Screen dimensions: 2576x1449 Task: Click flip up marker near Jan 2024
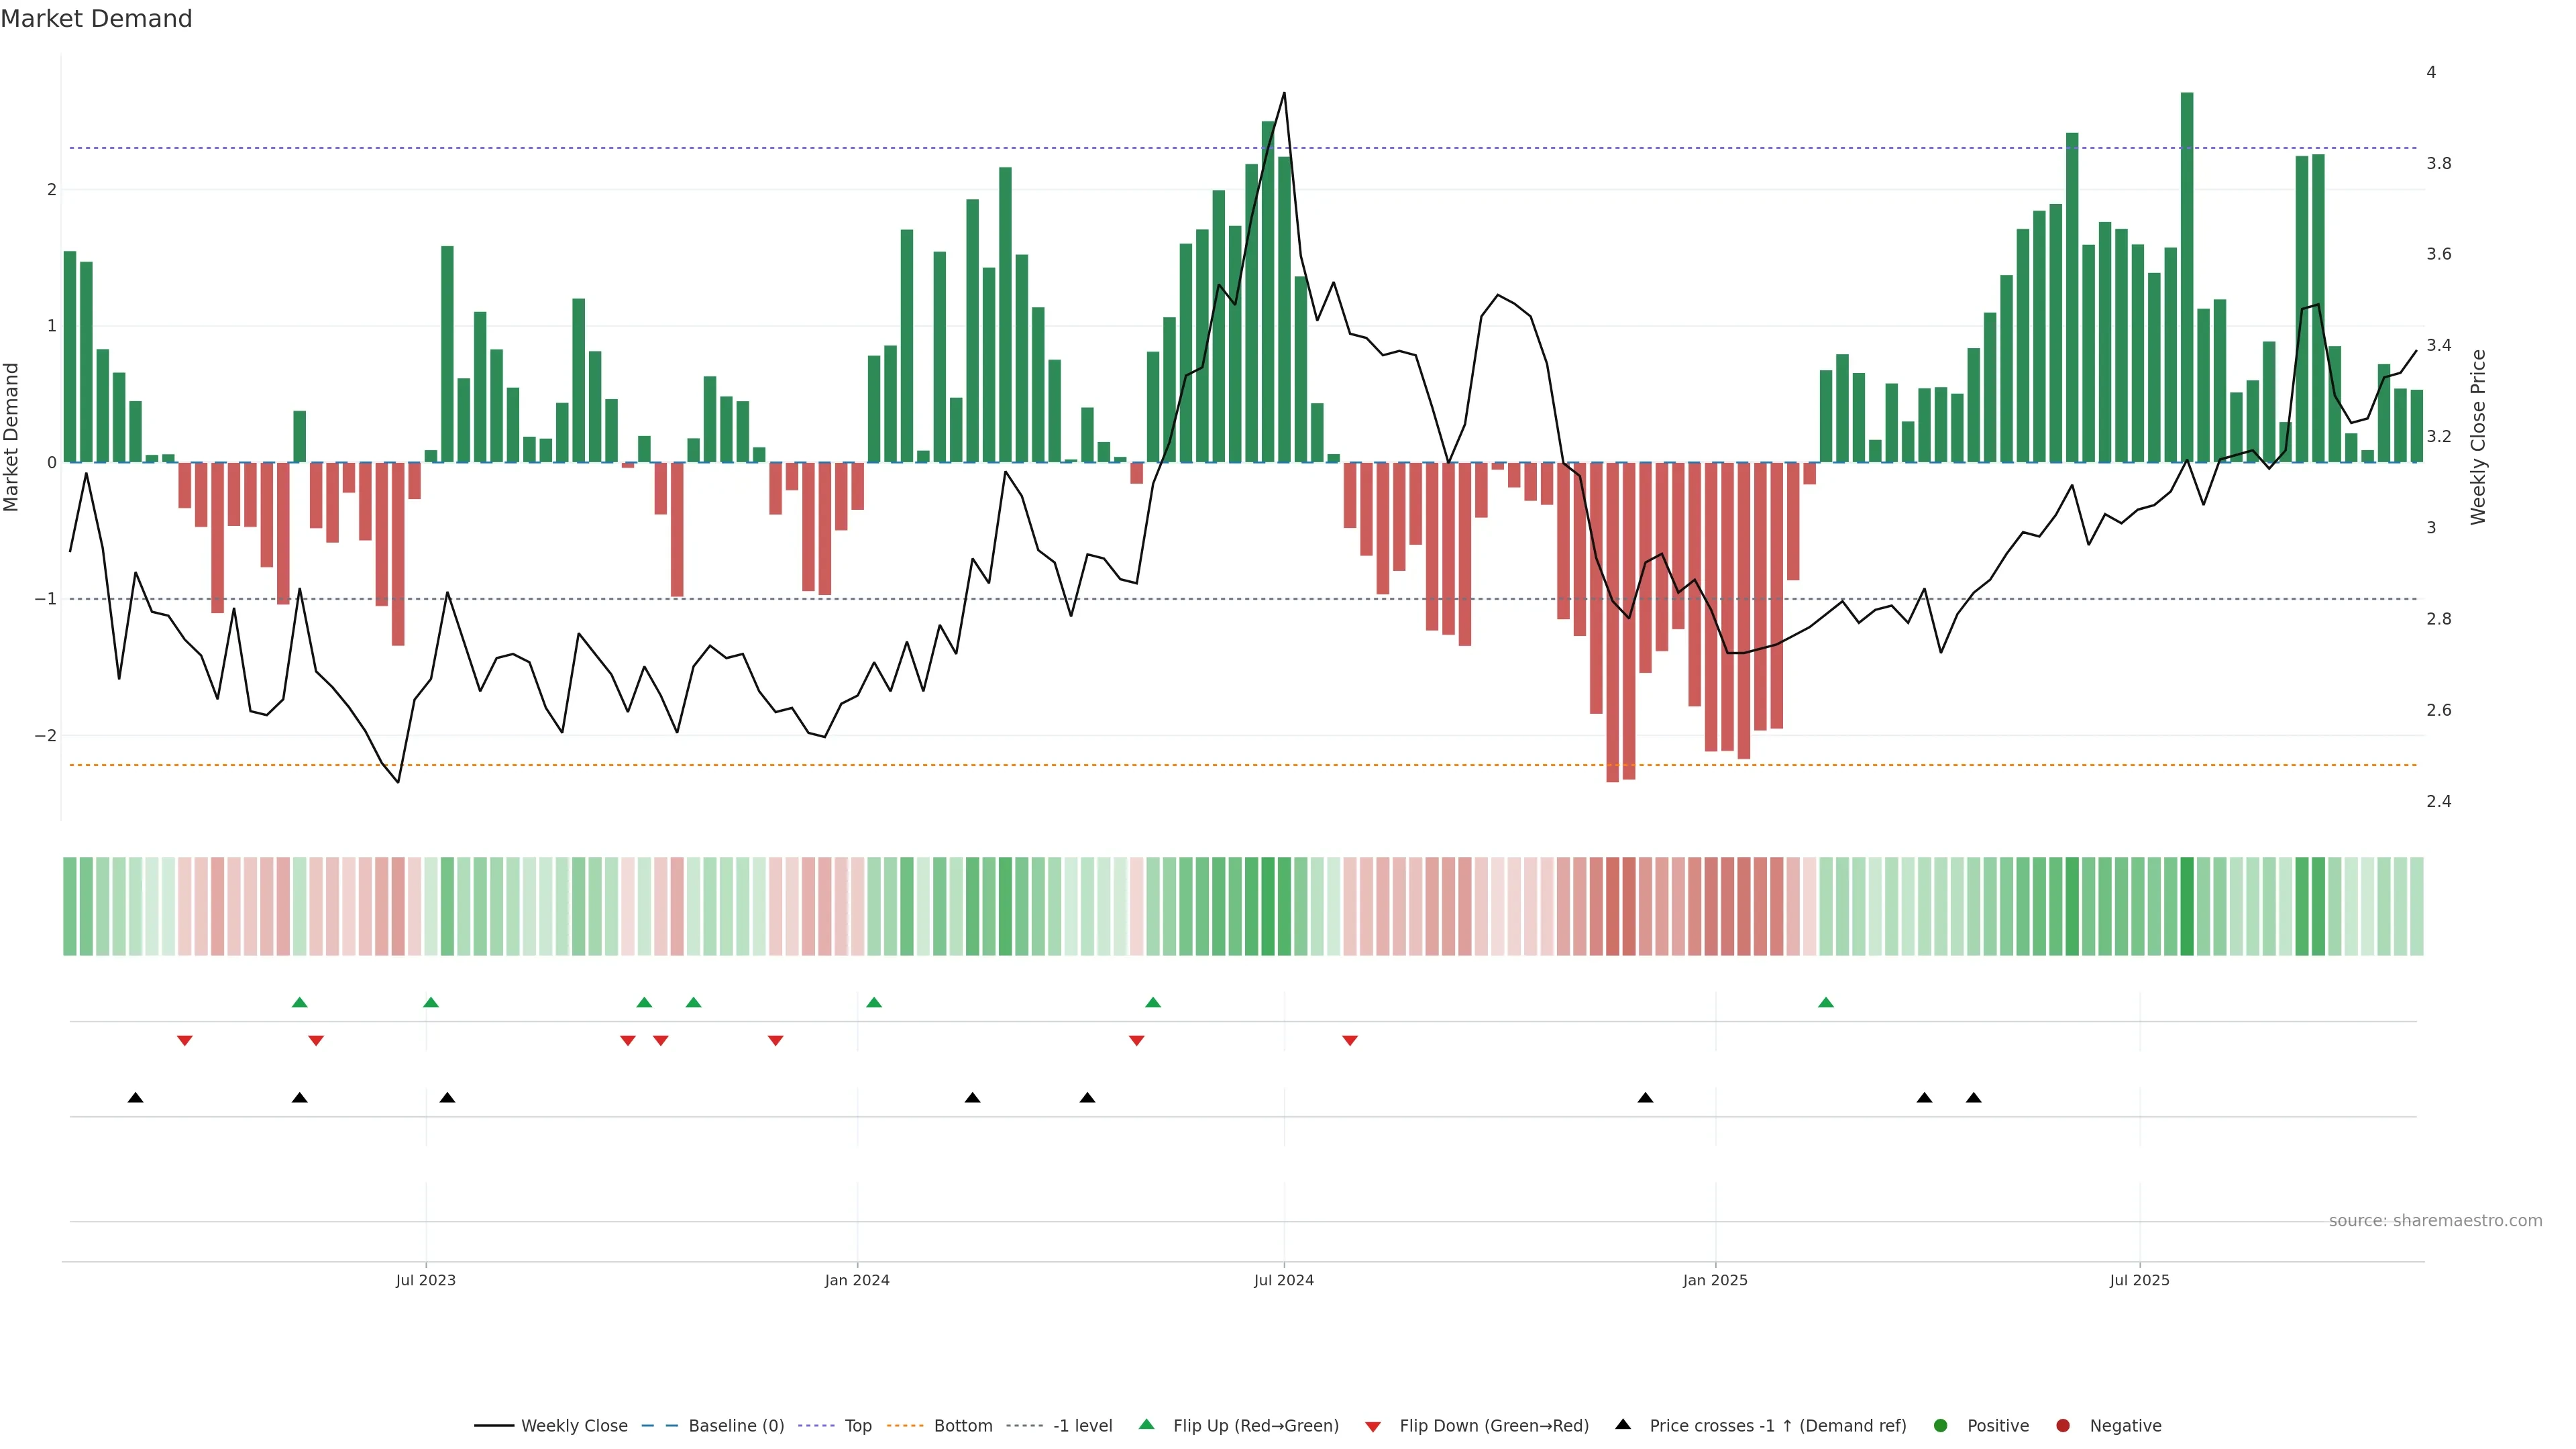(x=874, y=1003)
